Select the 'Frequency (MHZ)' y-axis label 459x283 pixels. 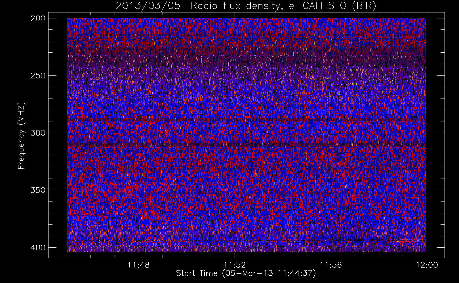21,136
